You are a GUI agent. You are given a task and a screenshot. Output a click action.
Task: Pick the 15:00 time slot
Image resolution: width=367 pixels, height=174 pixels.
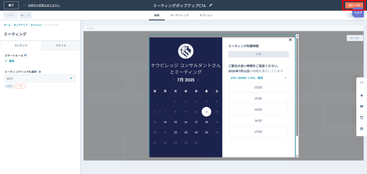(x=258, y=87)
